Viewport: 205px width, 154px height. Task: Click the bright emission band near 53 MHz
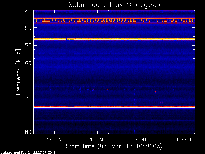[x=114, y=39]
